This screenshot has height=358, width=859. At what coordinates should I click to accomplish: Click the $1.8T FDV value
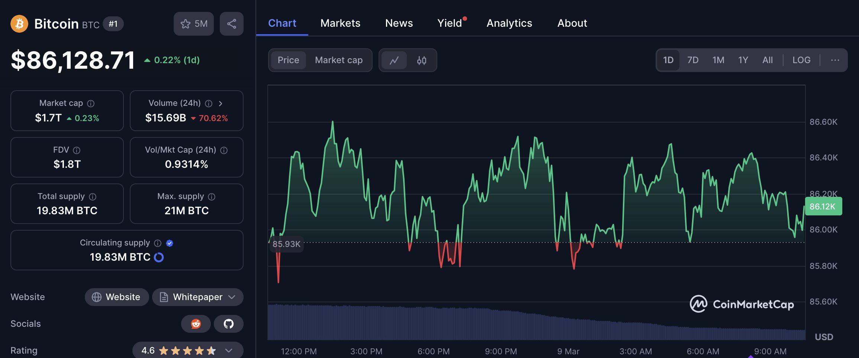pos(67,164)
